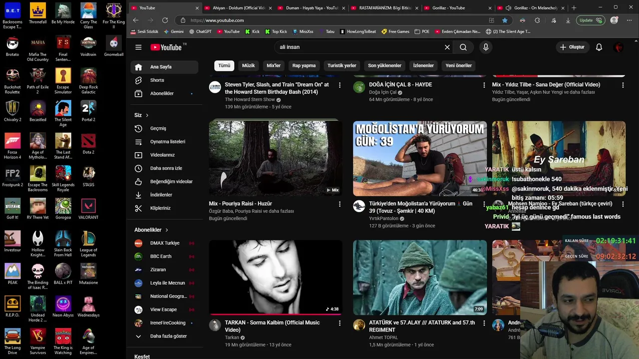Select the Turistik yerler filter chip
Image resolution: width=639 pixels, height=359 pixels.
(x=342, y=65)
